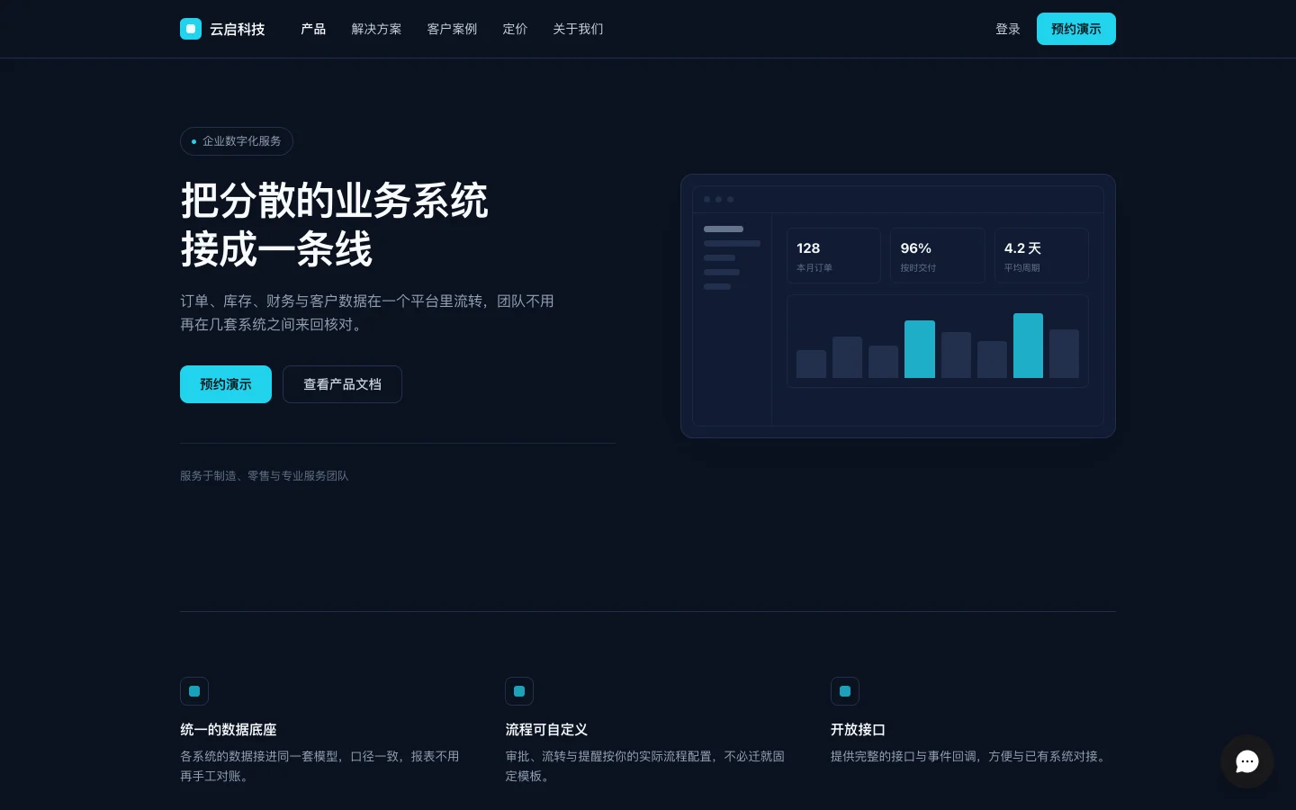
Task: Open the chat bubble widget
Action: click(1247, 761)
